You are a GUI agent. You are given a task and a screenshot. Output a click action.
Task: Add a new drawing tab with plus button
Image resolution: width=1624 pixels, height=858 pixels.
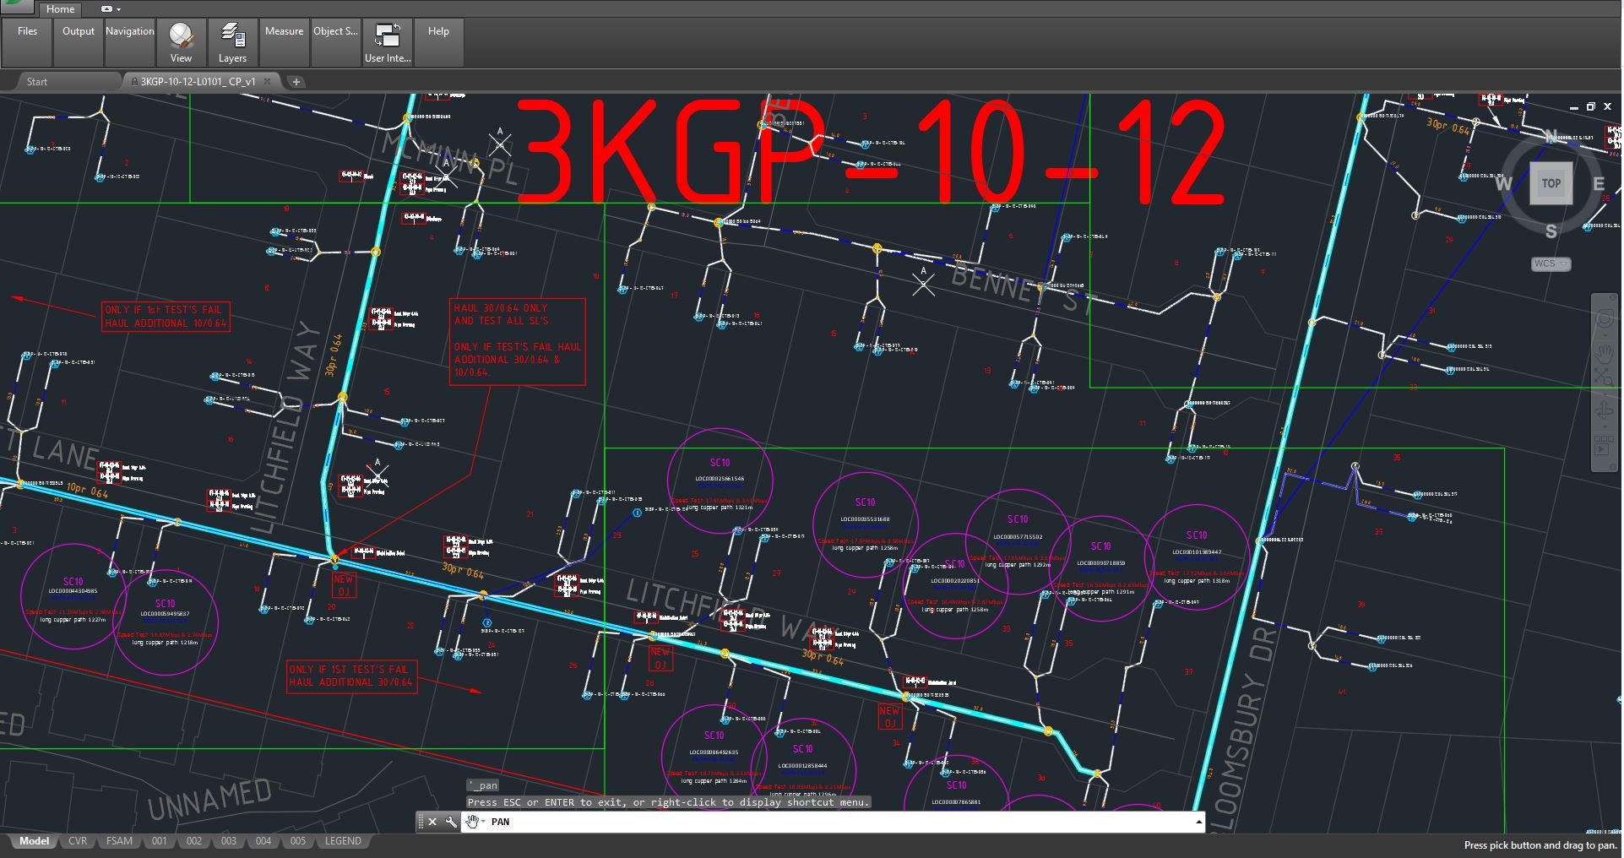[x=296, y=82]
